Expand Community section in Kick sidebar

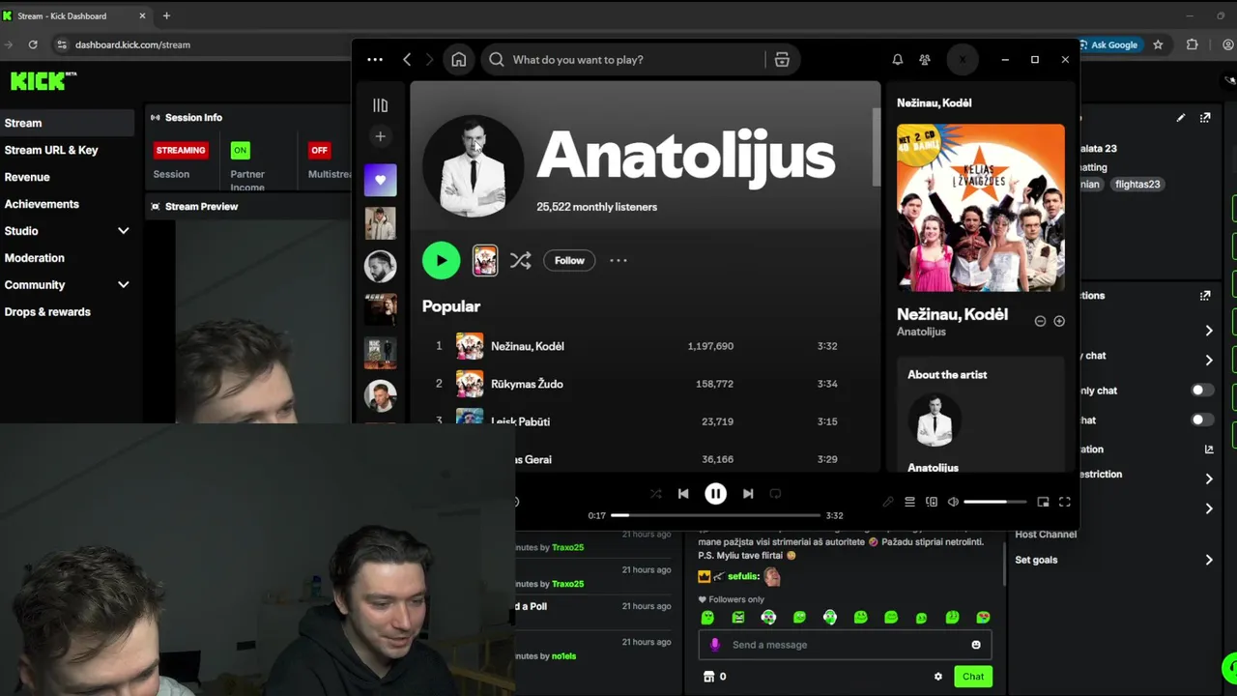coord(123,285)
